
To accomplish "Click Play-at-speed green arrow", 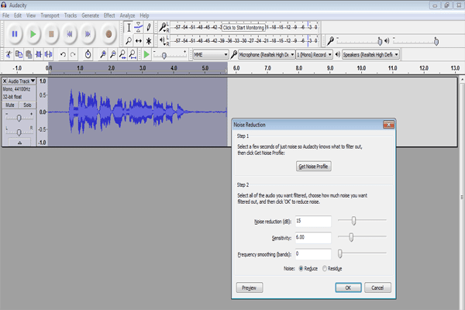I will (x=146, y=54).
